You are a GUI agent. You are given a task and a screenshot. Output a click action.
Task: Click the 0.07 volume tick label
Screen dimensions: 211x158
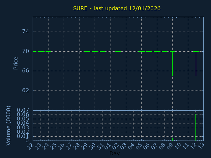coord(23,110)
